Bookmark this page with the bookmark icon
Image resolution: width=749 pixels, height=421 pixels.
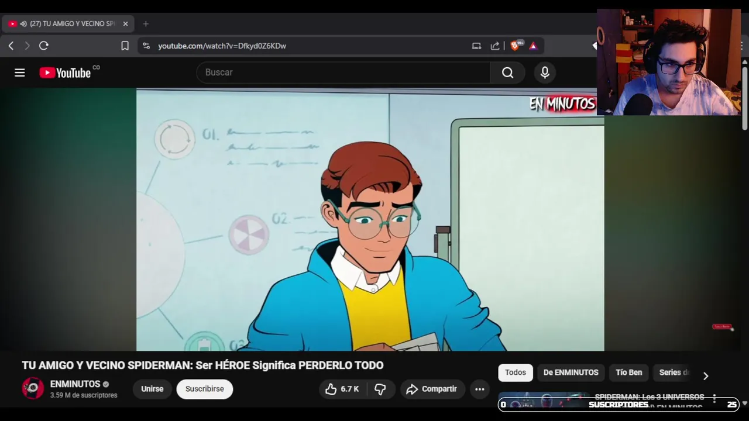coord(125,46)
